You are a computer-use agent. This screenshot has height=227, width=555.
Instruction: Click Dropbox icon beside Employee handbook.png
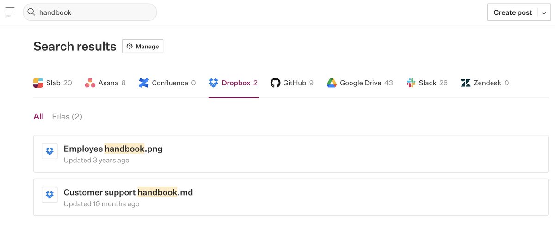pyautogui.click(x=49, y=151)
